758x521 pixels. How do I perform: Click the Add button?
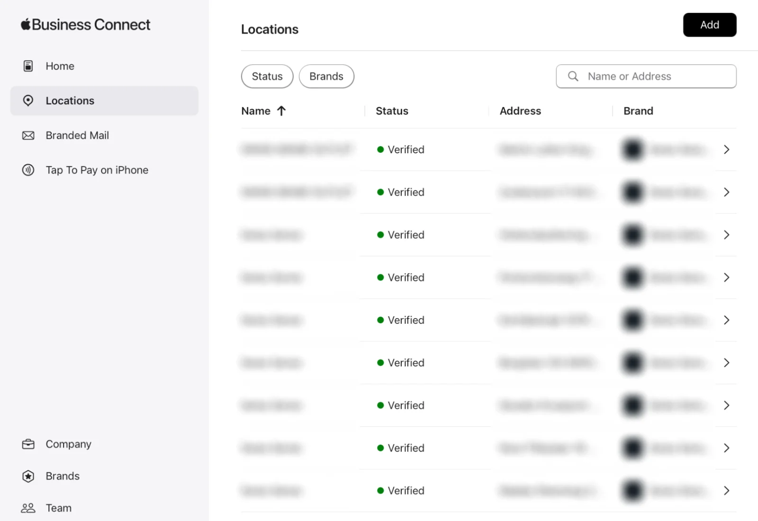click(709, 25)
